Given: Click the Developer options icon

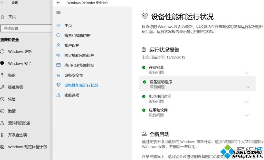Looking at the screenshot, I should pos(2,135).
